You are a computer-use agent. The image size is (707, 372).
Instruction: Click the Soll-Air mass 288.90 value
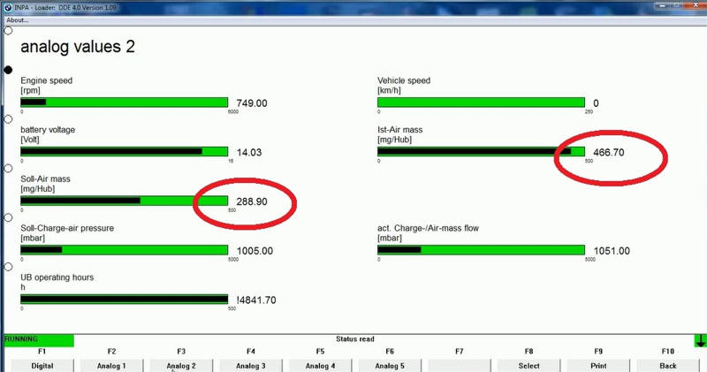[252, 202]
